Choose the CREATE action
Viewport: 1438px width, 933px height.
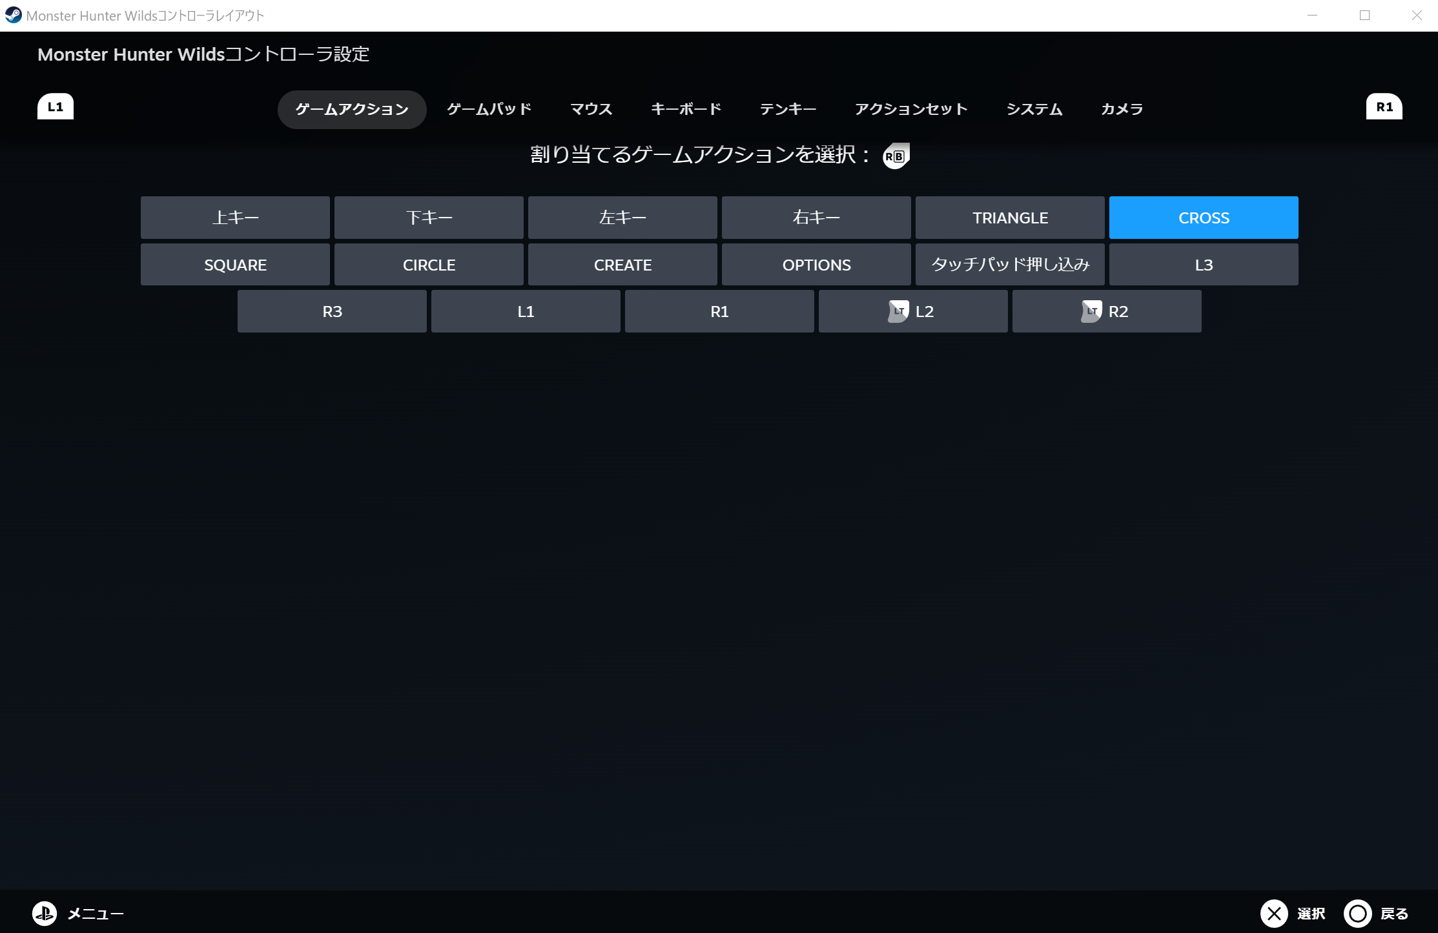[622, 265]
